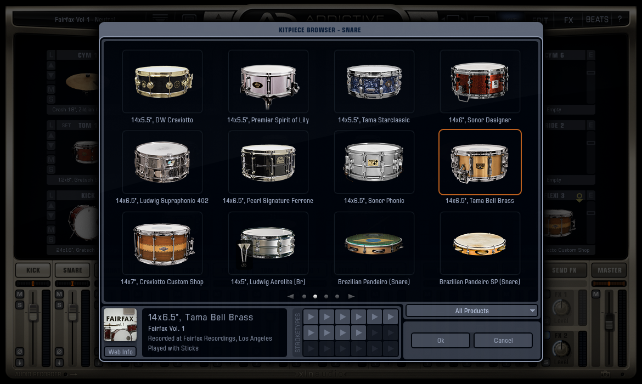
Task: Click the Snare channel phase invert icon
Action: pos(59,352)
